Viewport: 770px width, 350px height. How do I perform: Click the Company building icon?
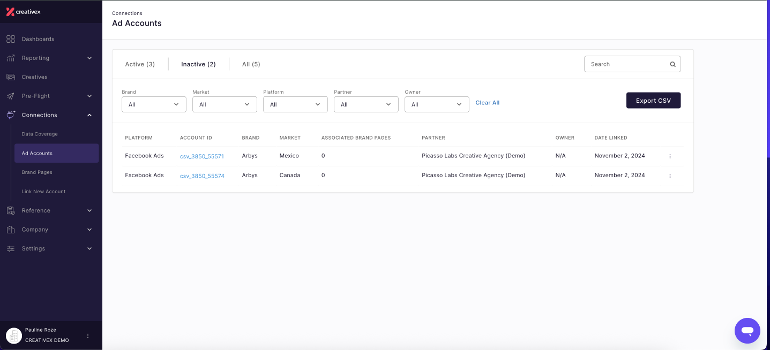[x=10, y=230]
